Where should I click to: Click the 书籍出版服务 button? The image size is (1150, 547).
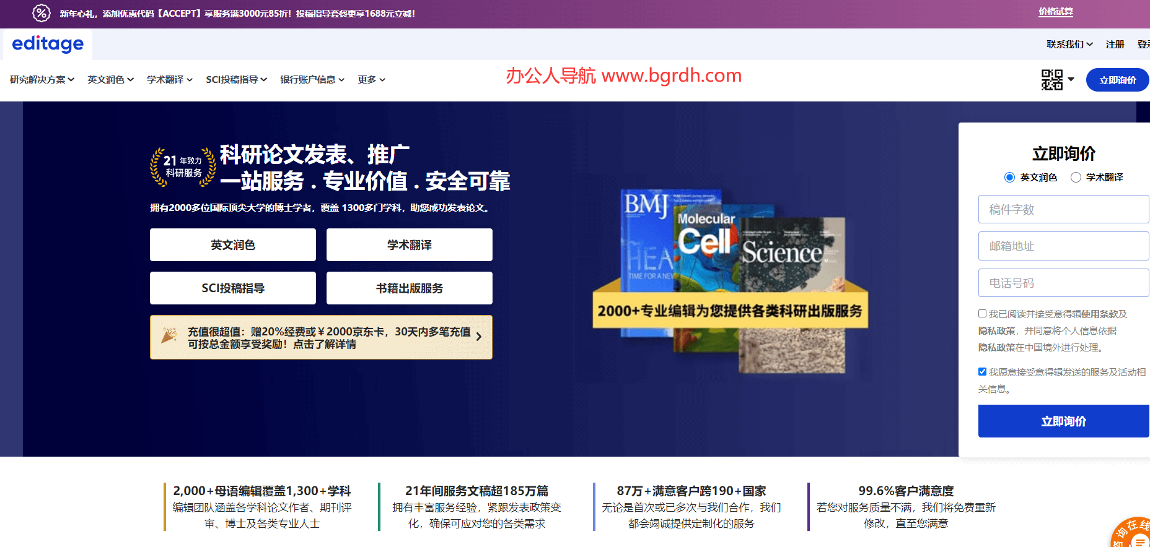tap(409, 288)
